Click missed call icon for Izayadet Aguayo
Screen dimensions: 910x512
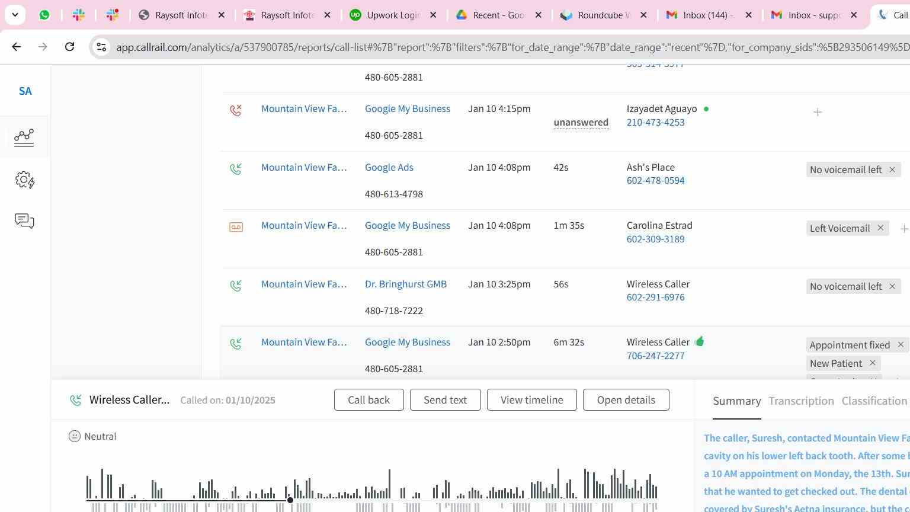coord(236,110)
